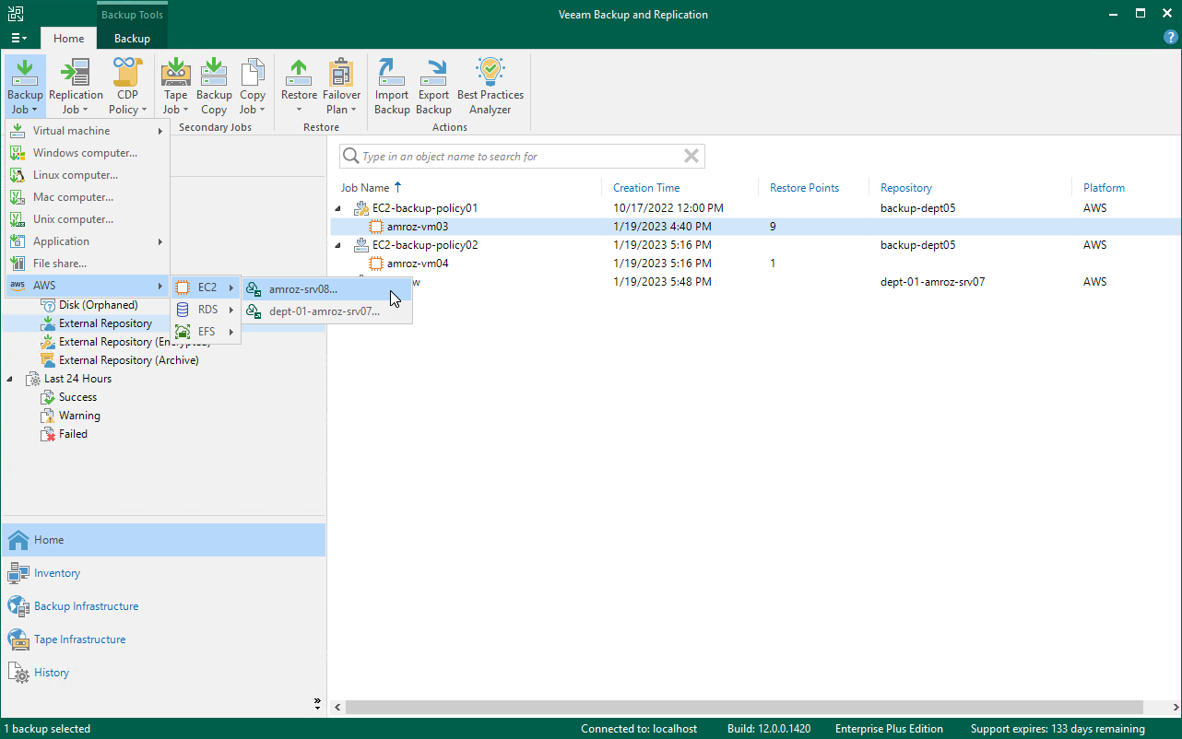Image resolution: width=1182 pixels, height=739 pixels.
Task: Collapse the EC2-backup-policy01 tree node
Action: [x=337, y=208]
